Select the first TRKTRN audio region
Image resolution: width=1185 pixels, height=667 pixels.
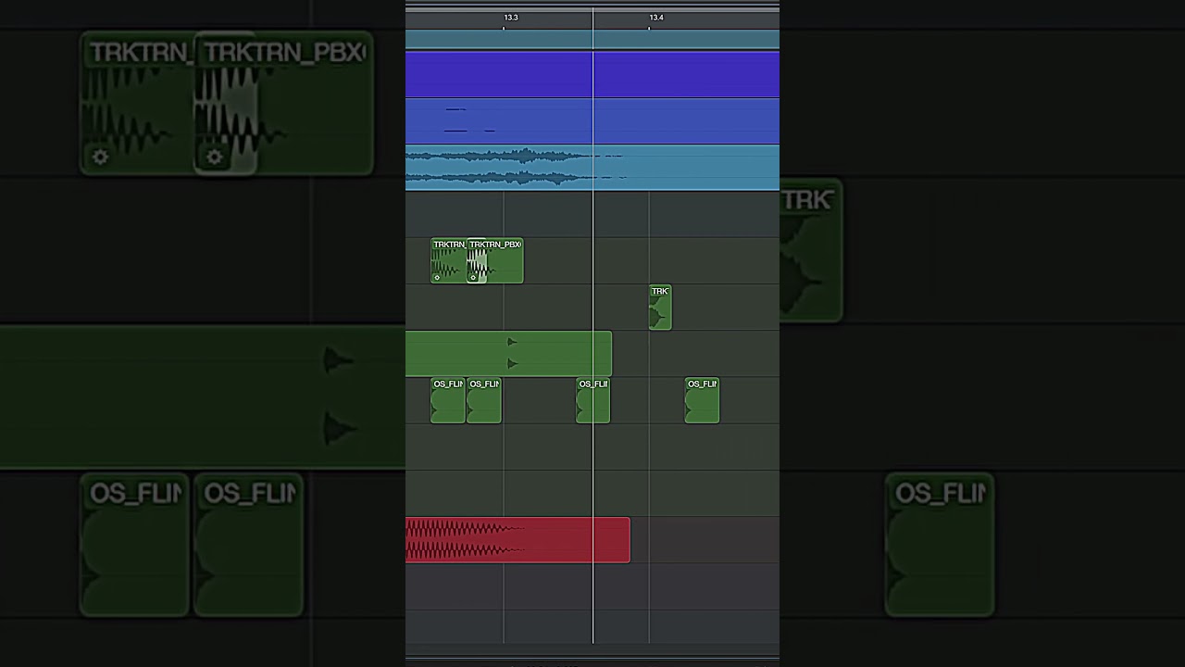[448, 260]
